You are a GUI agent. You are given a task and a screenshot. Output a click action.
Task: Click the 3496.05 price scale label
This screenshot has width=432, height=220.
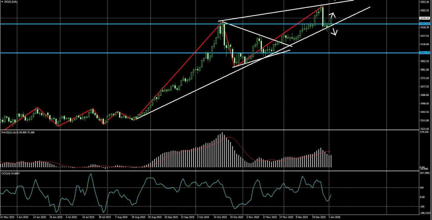(425, 104)
